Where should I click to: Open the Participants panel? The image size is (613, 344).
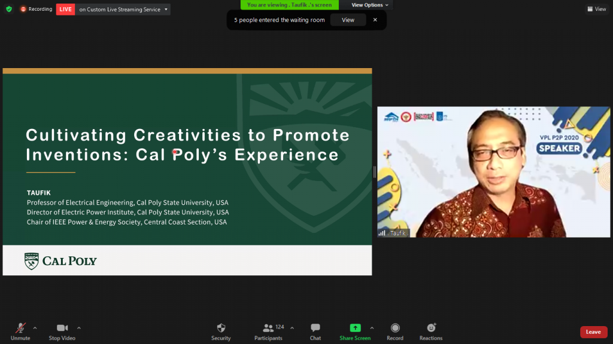point(269,331)
